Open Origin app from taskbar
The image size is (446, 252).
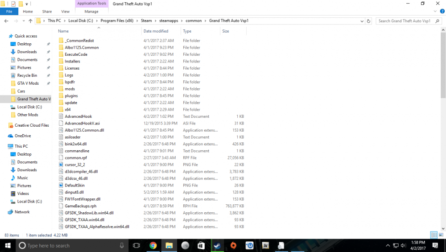point(233,245)
